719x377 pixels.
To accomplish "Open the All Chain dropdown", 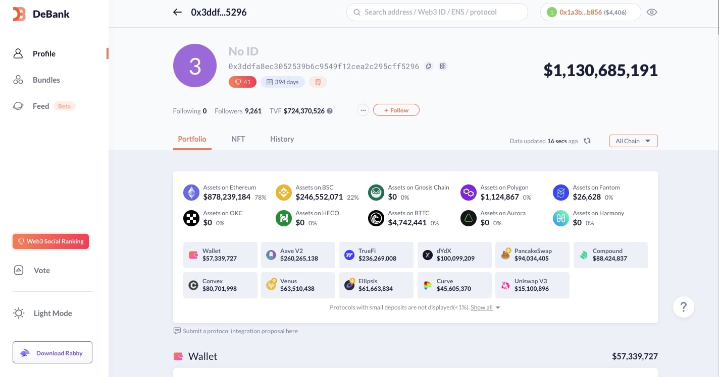I will 633,141.
